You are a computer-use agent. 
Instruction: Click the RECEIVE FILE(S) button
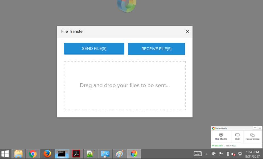(x=156, y=48)
